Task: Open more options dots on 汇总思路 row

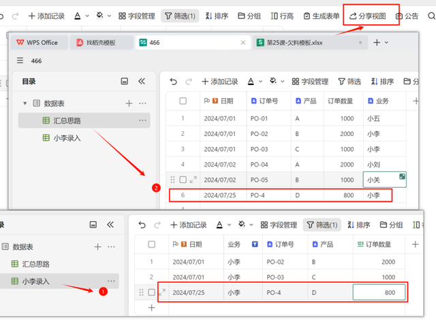Action: [142, 120]
